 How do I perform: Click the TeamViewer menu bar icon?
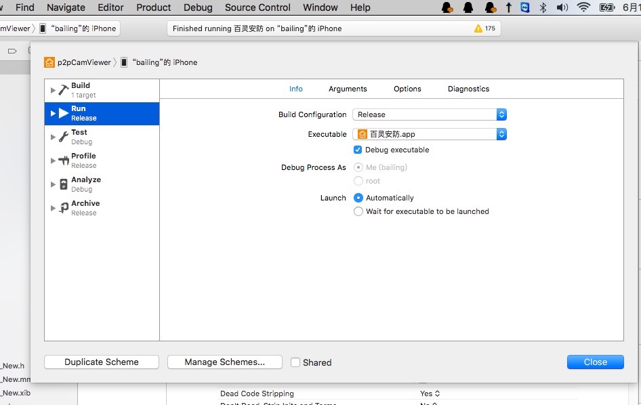click(x=525, y=7)
